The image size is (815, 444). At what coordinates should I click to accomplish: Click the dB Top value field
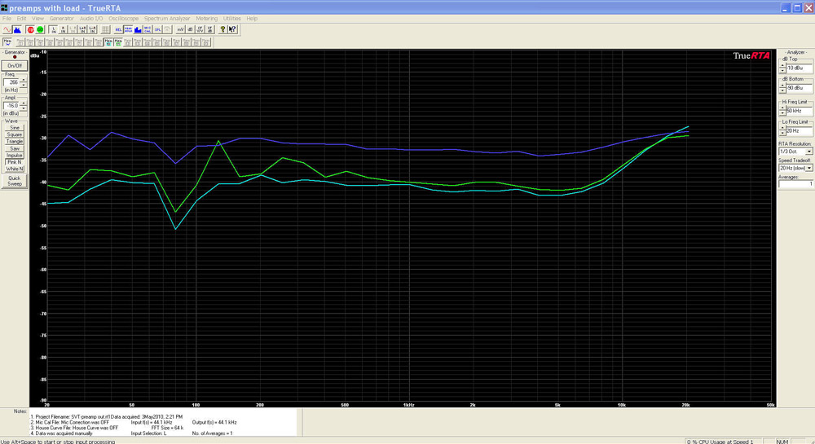[800, 68]
